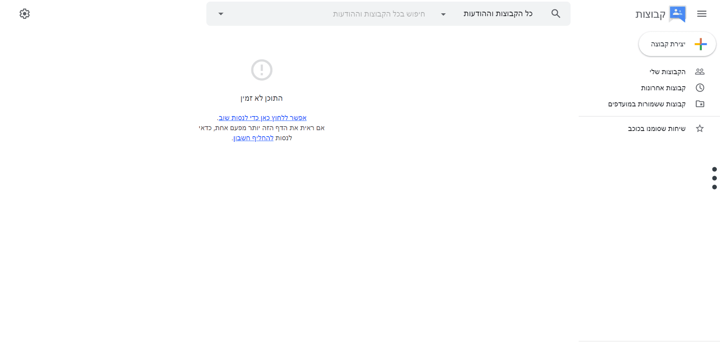Viewport: 720px width, 343px height.
Task: Click the people icon for הקבוצות שלי
Action: pyautogui.click(x=699, y=72)
